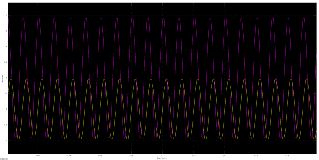Click the 0.02 time axis tick label
The height and width of the screenshot is (160, 319).
(x=38, y=156)
